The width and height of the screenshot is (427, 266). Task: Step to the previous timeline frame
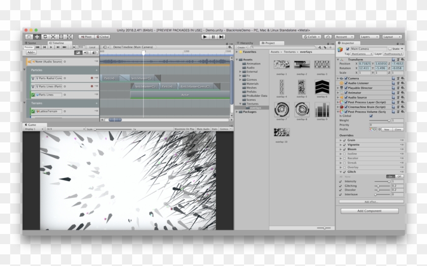44,47
